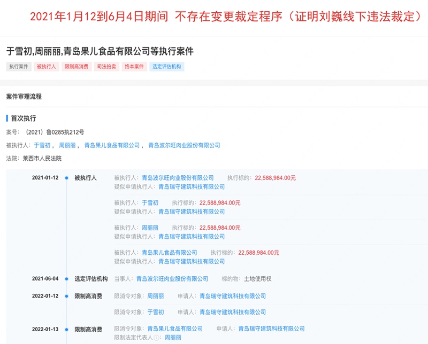Click the 土地使用权 subject value

(x=258, y=279)
